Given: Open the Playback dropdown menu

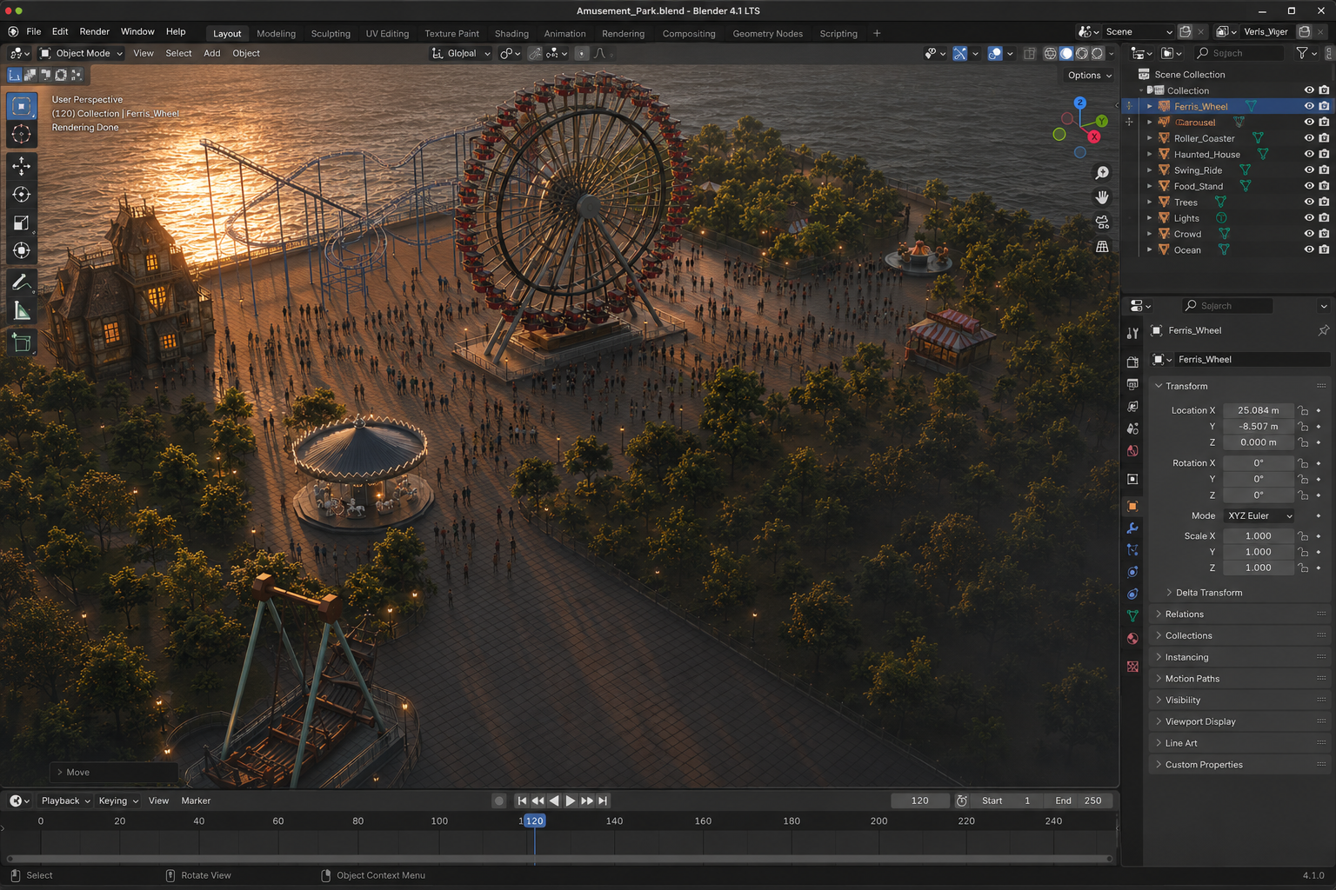Looking at the screenshot, I should (x=65, y=800).
